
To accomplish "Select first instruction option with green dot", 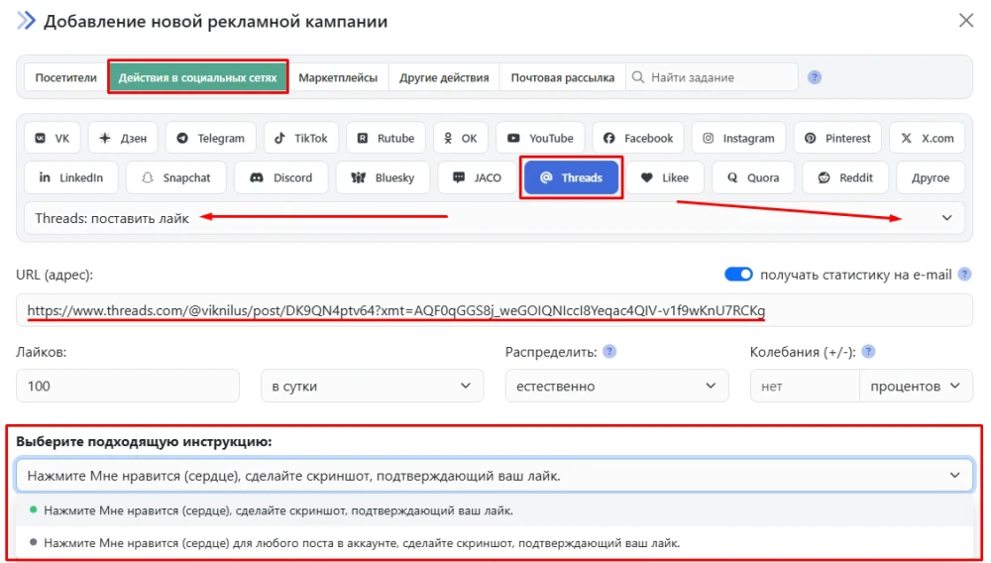I will (x=277, y=510).
